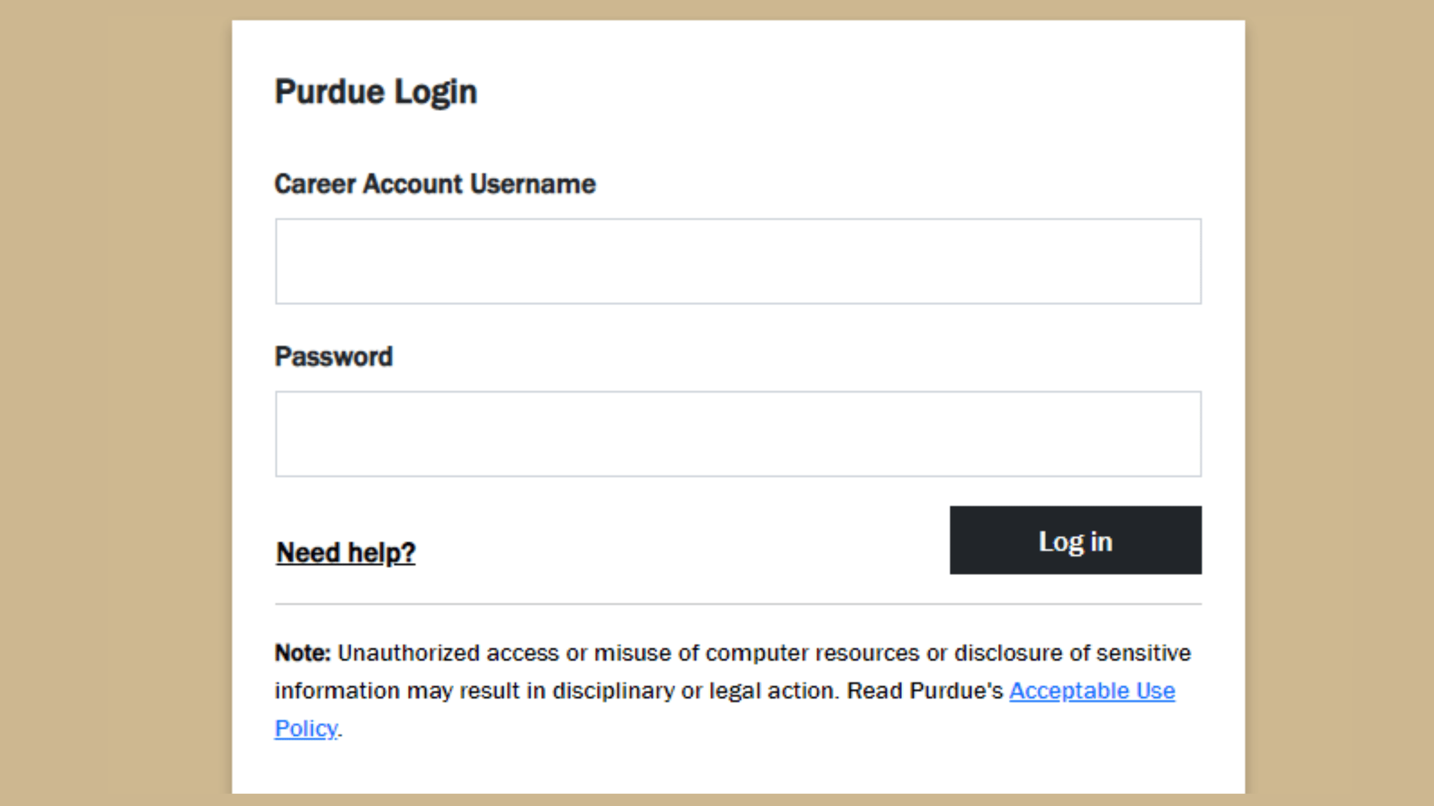Select the Password label
The height and width of the screenshot is (806, 1434).
(x=333, y=356)
